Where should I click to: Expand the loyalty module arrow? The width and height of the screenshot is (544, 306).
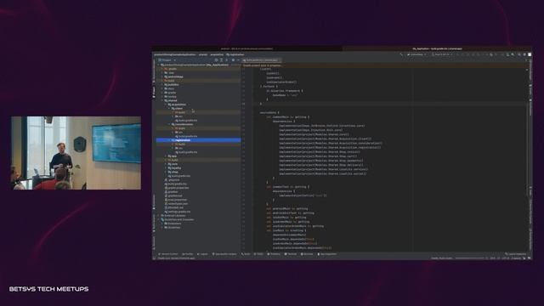[x=166, y=168]
